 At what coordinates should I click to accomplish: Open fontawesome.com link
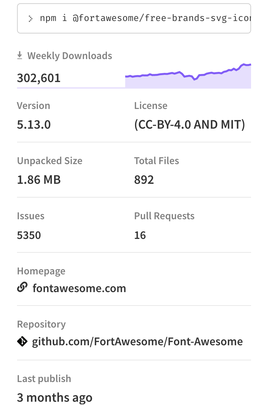(x=79, y=288)
